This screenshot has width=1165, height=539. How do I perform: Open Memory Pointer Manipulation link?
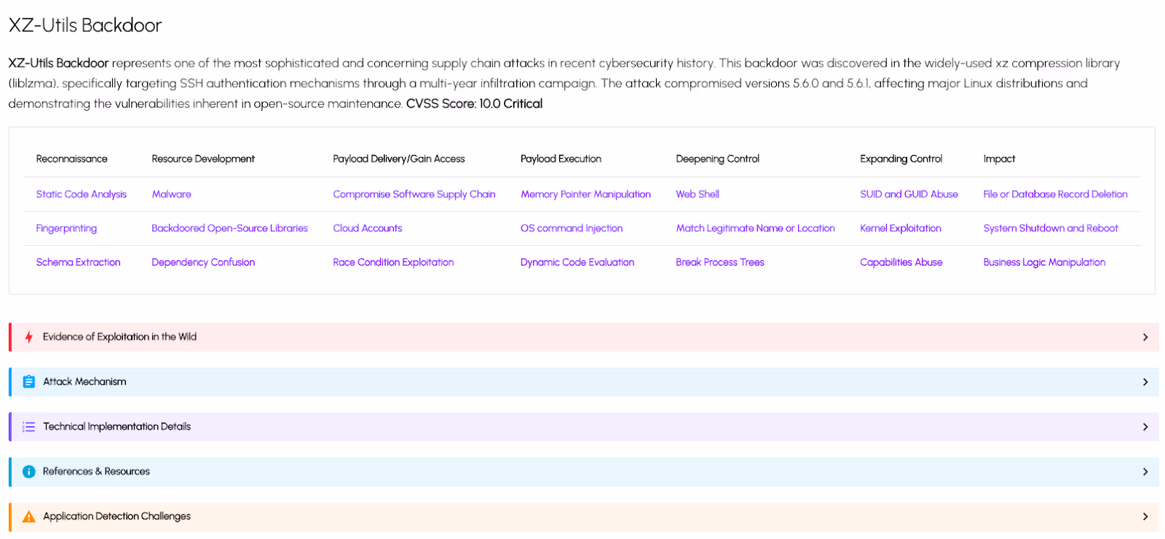(585, 194)
